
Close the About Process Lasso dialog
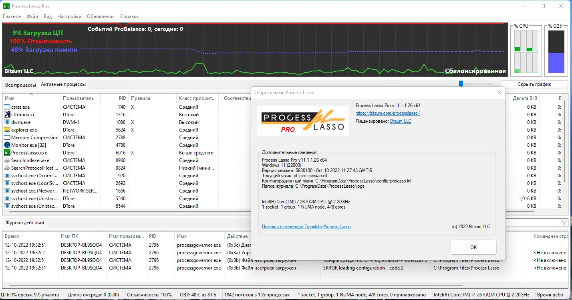[499, 93]
